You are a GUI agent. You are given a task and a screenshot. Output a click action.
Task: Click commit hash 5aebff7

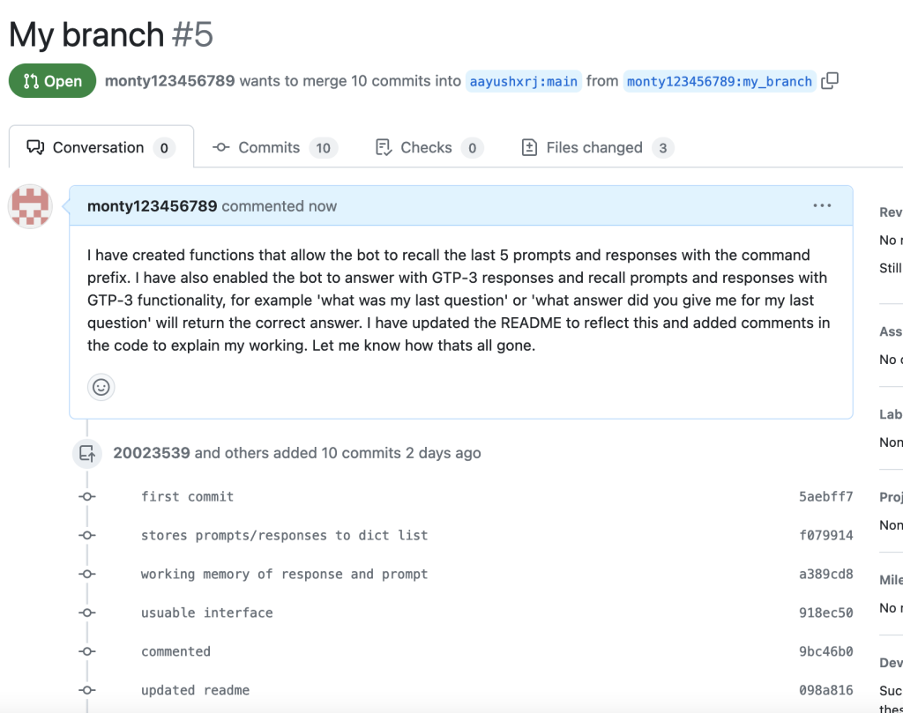pos(825,496)
